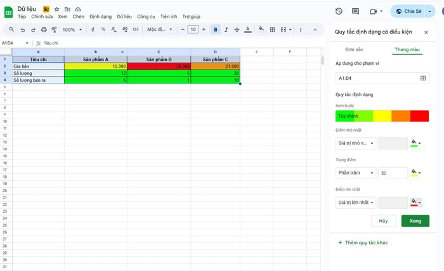Screen dimensions: 444x271
Task: Open the Chỉnh sửa menu
Action: coord(42,16)
